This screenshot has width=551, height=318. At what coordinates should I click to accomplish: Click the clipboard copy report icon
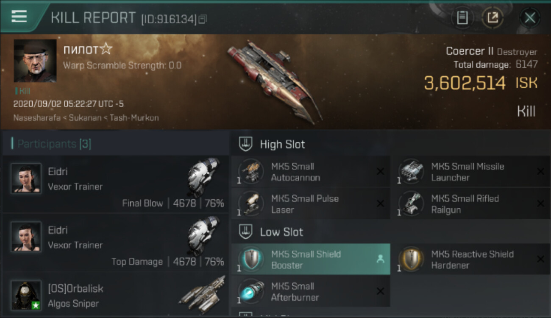coord(462,18)
